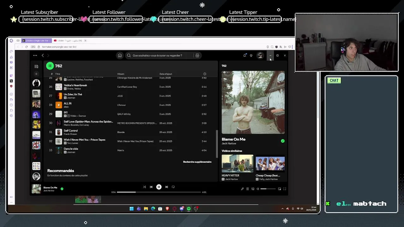Create a new playlist with plus icon
Screen dimensions: 404x227
coord(36,74)
